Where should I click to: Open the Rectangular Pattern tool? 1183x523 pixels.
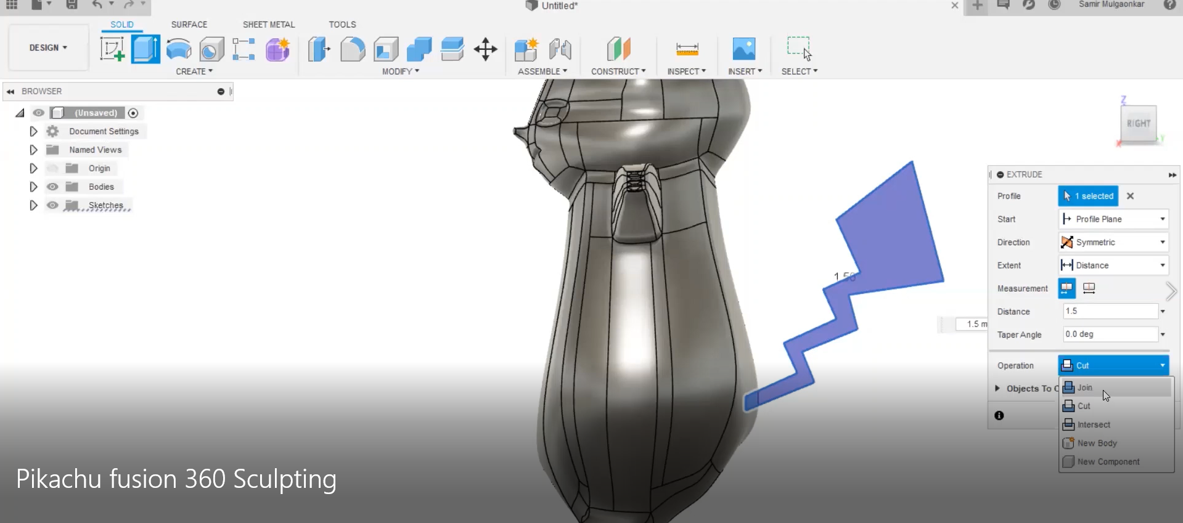click(244, 49)
